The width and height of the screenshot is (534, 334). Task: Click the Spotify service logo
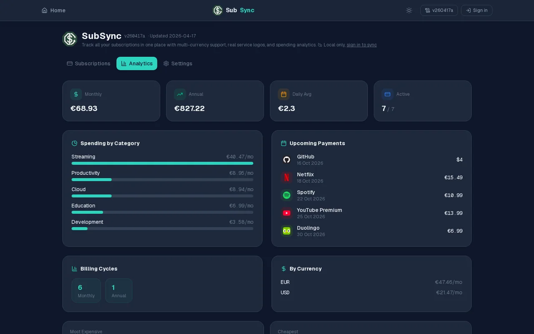click(x=287, y=195)
